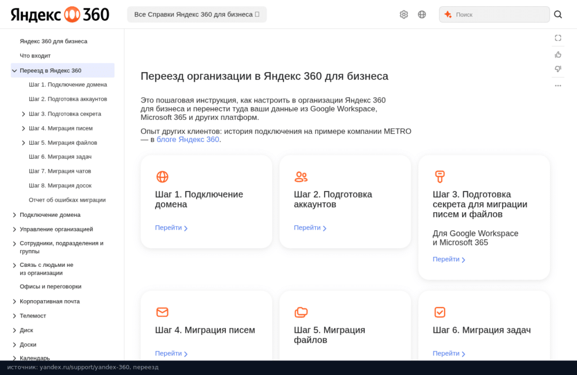The height and width of the screenshot is (375, 577).
Task: Expand 'Шаг 3. Подготовка секрета' chevron
Action: point(24,114)
